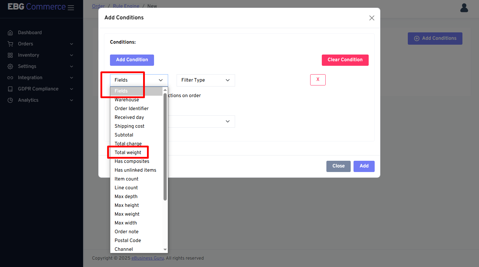
Task: Choose the Shipping cost option
Action: click(129, 126)
